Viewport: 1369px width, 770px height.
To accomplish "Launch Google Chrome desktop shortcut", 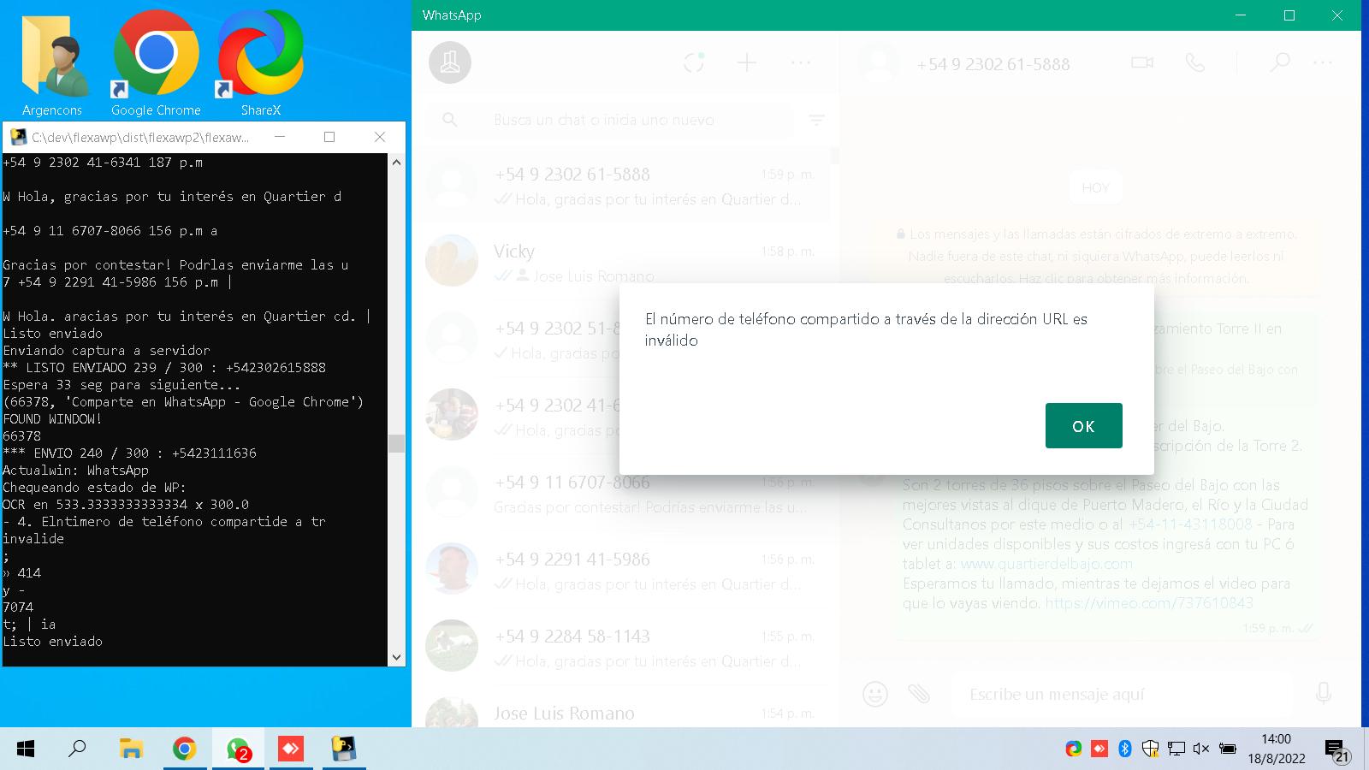I will click(156, 63).
